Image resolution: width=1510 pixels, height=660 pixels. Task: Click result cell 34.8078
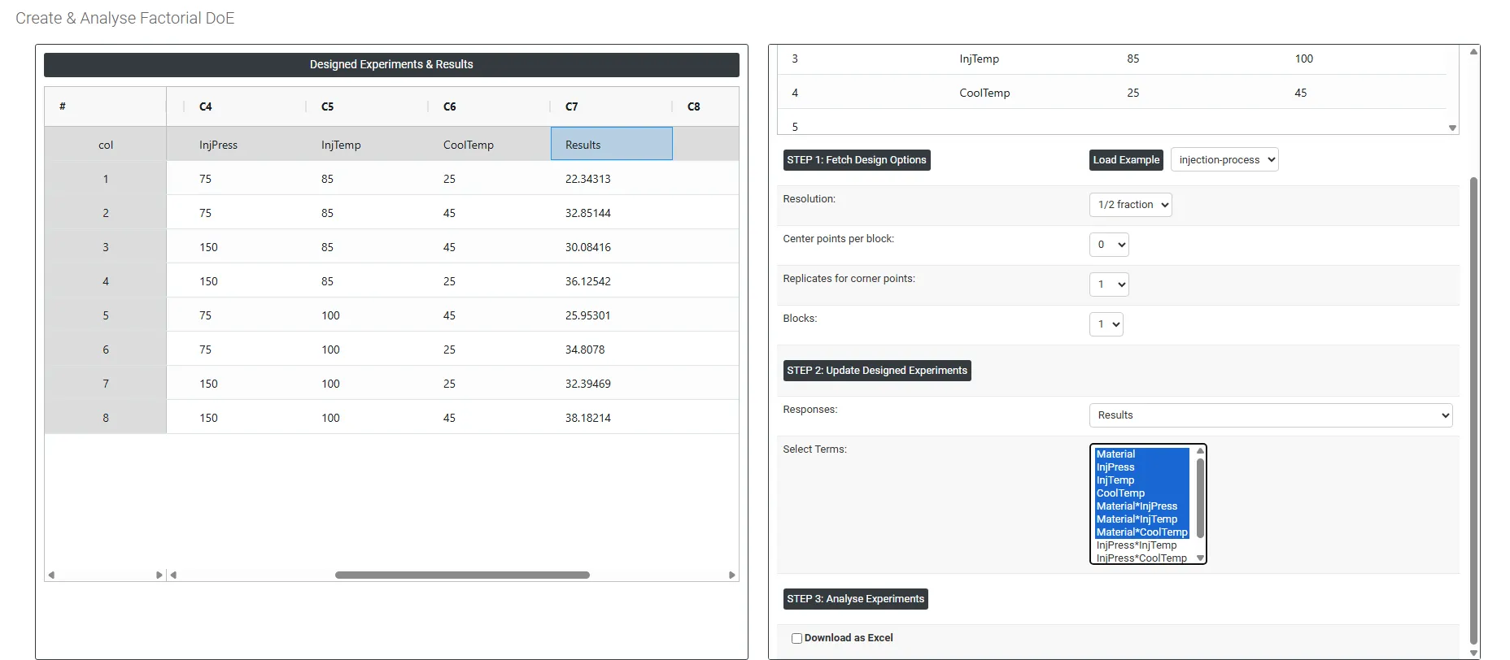coord(611,350)
